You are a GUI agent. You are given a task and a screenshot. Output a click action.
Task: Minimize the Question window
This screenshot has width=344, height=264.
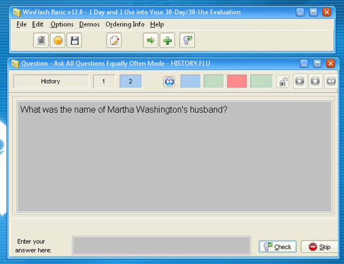304,64
